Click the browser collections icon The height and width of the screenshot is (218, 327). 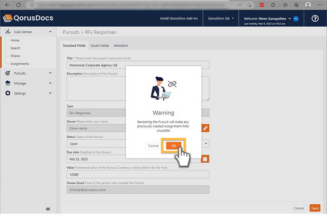(x=296, y=5)
